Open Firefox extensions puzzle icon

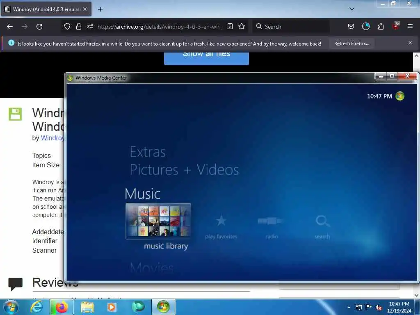click(x=381, y=26)
